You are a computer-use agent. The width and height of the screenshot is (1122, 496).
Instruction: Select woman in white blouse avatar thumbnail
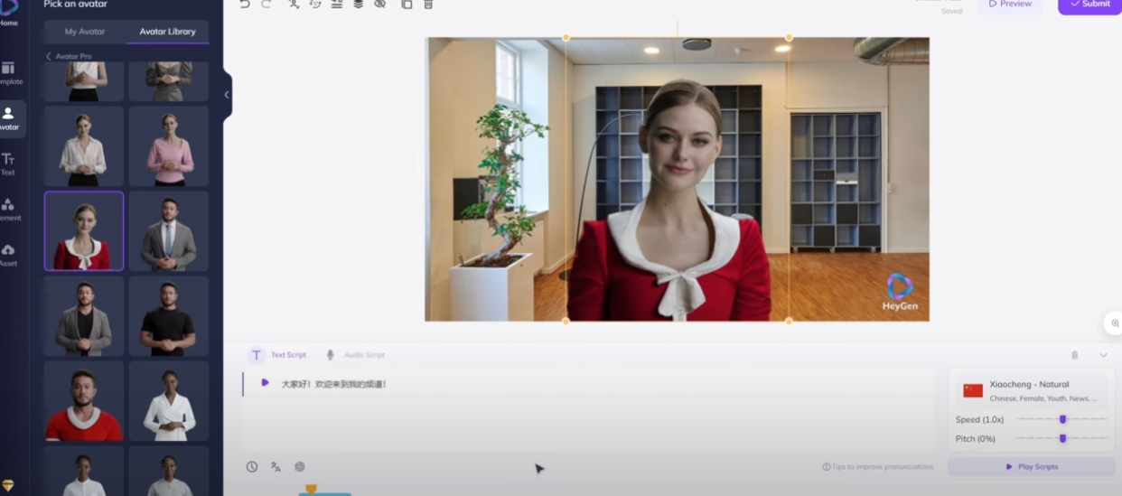[84, 146]
